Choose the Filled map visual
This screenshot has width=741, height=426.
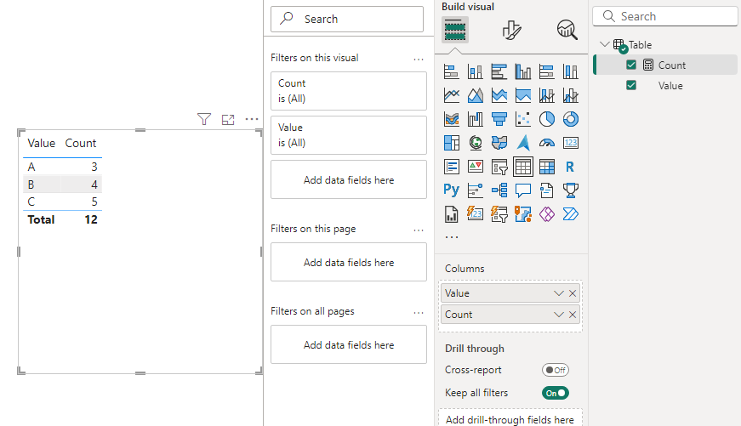click(x=499, y=143)
